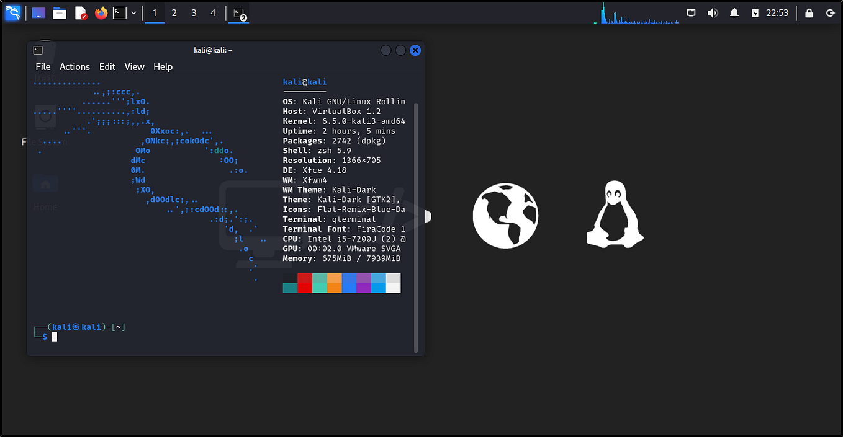Log out using the session exit icon
This screenshot has width=843, height=437.
point(830,12)
